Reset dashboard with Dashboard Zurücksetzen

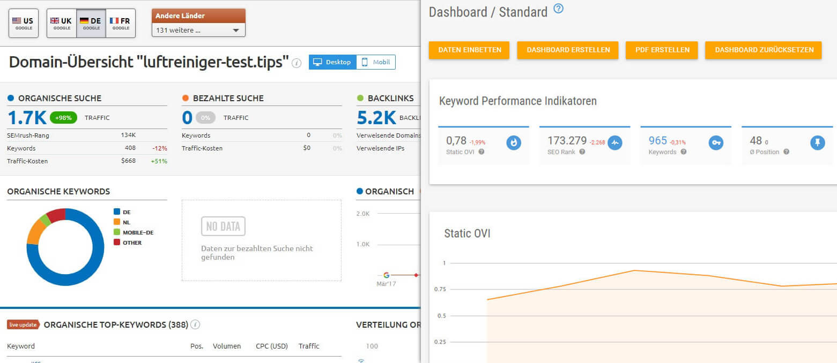pos(764,50)
